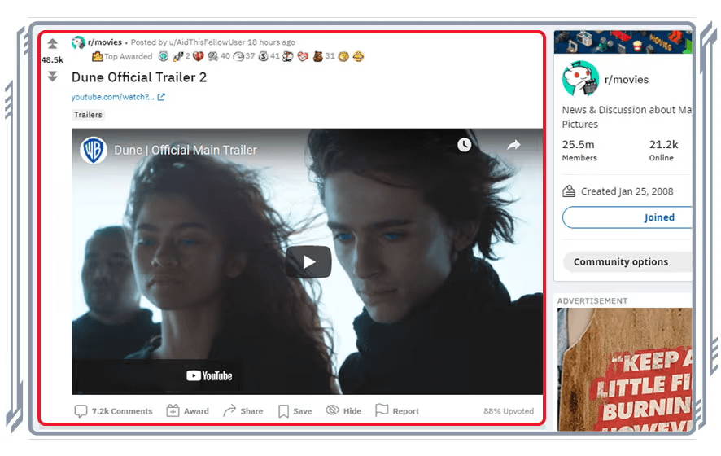Click the Top Awarded trophy icon
Screen dimensions: 721x456
(x=97, y=57)
